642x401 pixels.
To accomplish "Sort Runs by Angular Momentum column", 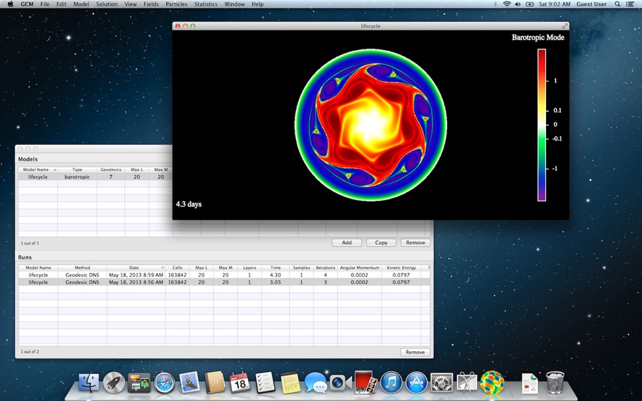I will (x=360, y=267).
